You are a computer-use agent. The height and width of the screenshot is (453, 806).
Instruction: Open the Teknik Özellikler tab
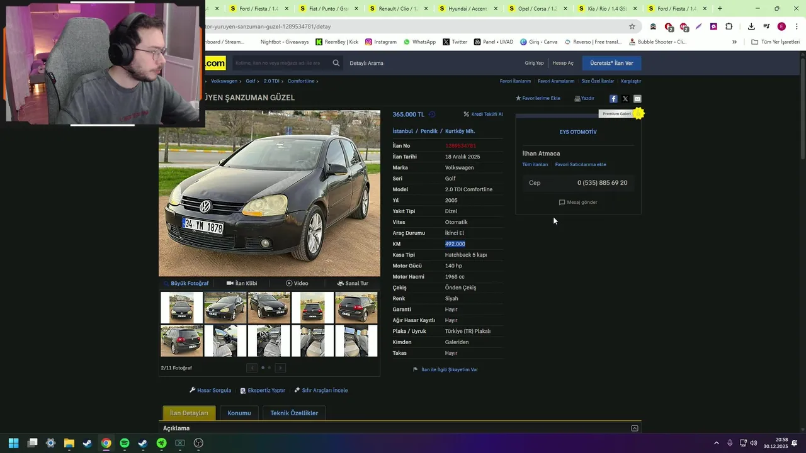(x=294, y=413)
